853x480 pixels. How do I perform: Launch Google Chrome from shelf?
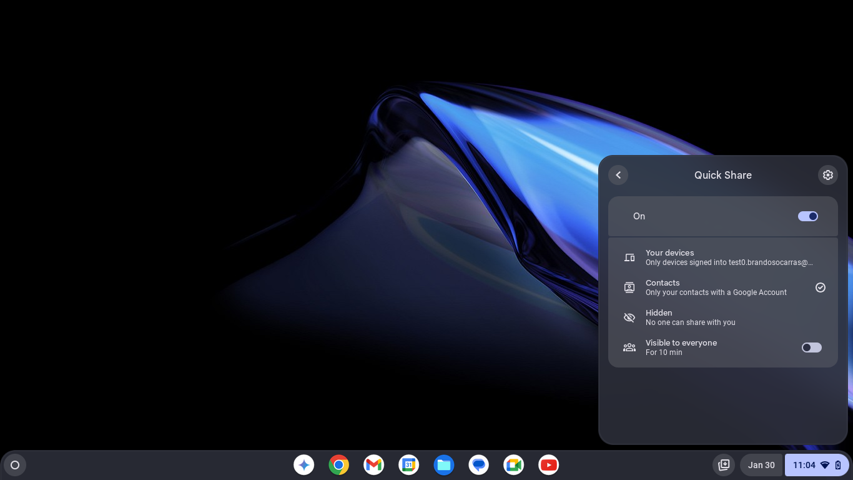tap(339, 464)
